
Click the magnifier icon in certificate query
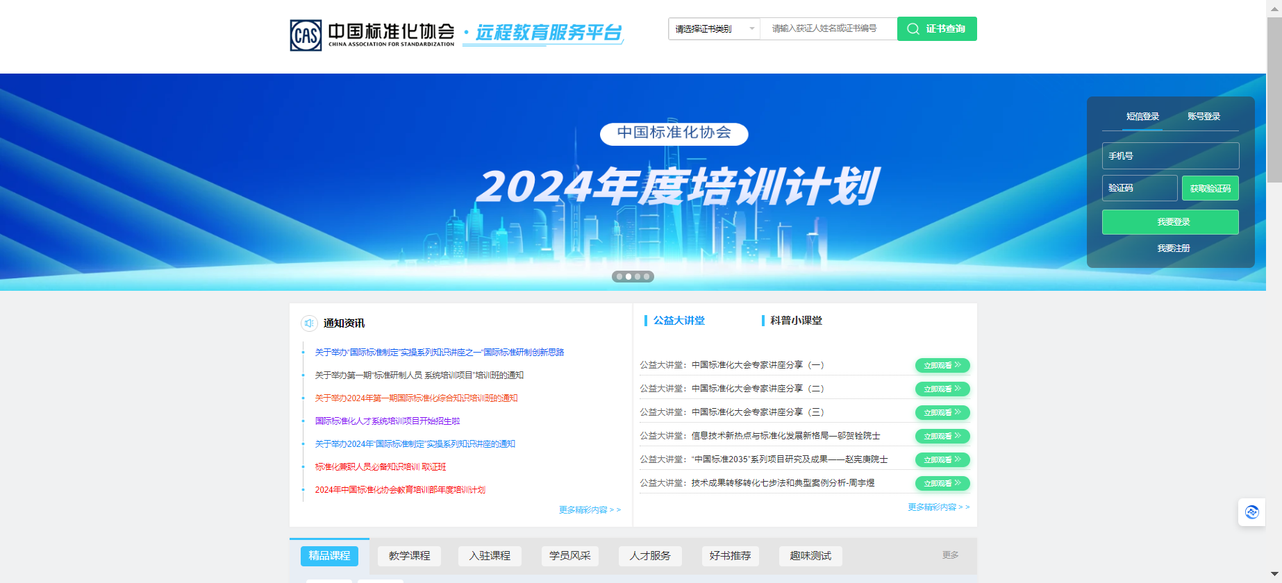tap(913, 29)
